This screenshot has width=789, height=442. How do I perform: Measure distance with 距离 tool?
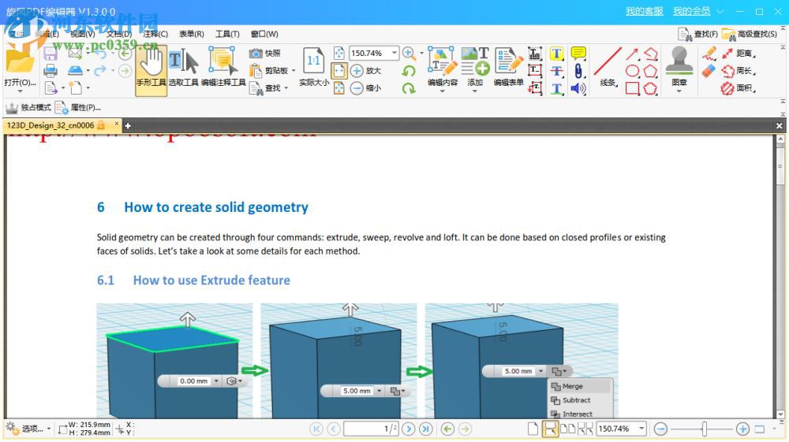pos(739,54)
